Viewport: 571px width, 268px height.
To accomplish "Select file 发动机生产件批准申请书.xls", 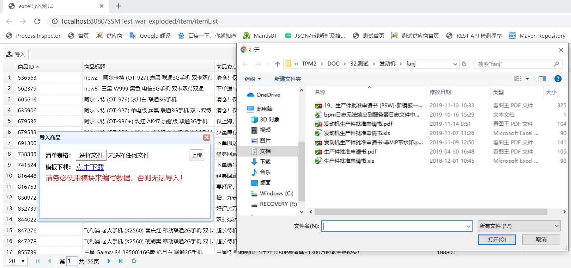I will point(357,133).
